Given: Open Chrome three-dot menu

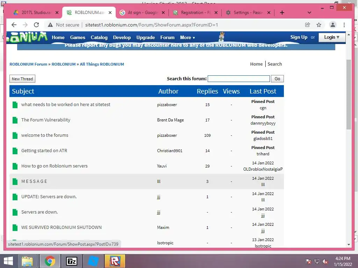Looking at the screenshot, I should (344, 25).
